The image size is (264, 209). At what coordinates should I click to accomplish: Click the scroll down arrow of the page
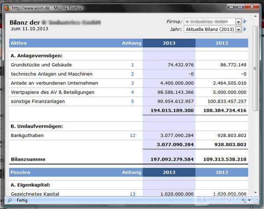point(256,192)
